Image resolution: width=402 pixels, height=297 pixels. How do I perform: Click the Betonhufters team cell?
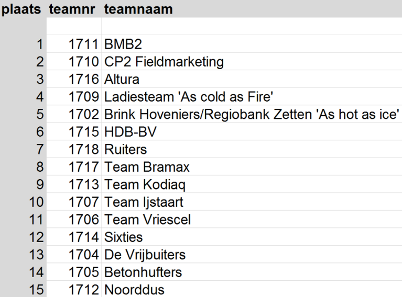[x=143, y=272]
